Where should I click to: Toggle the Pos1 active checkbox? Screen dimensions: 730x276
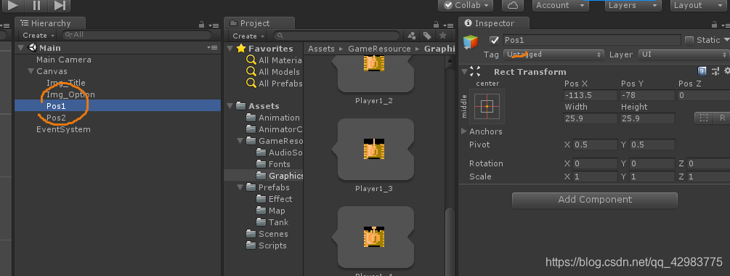[495, 40]
